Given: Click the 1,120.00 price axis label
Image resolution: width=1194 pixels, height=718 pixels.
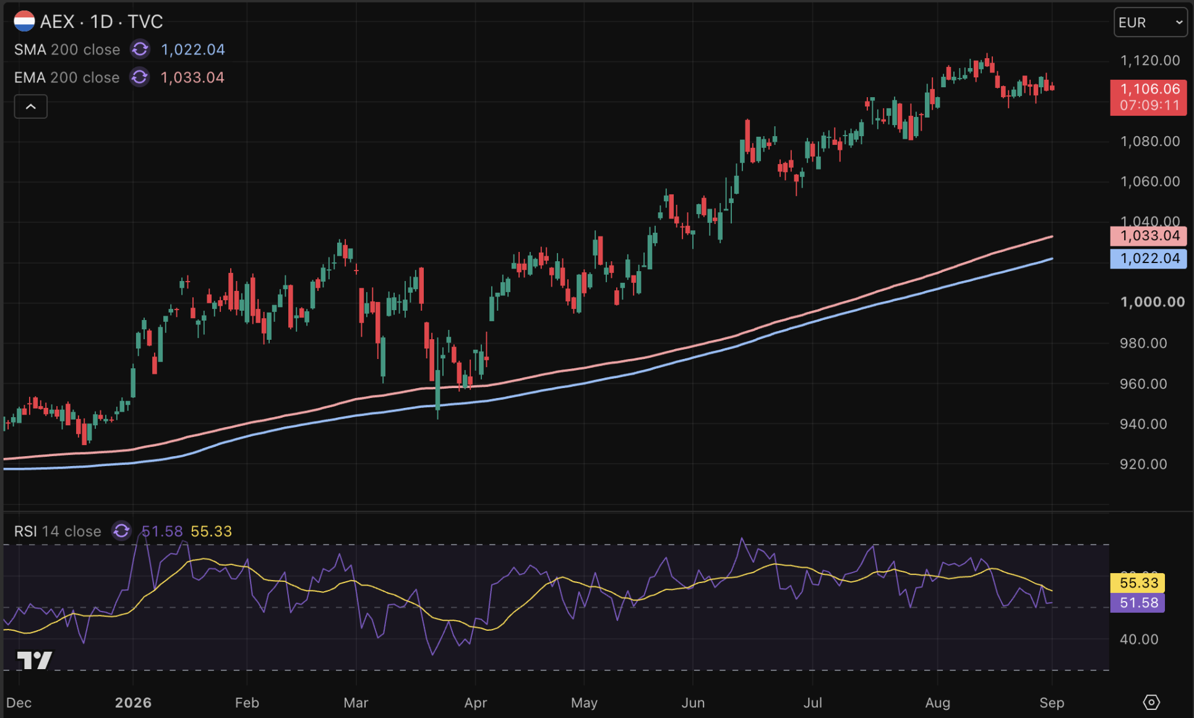Looking at the screenshot, I should (1150, 61).
